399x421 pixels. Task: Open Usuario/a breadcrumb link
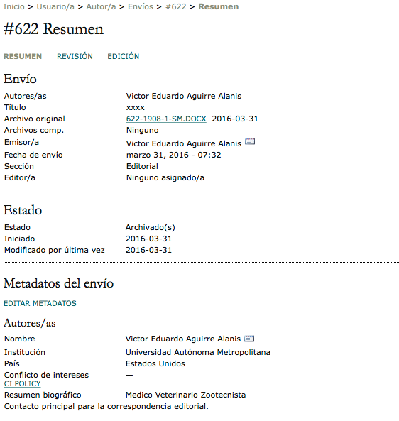(x=55, y=6)
